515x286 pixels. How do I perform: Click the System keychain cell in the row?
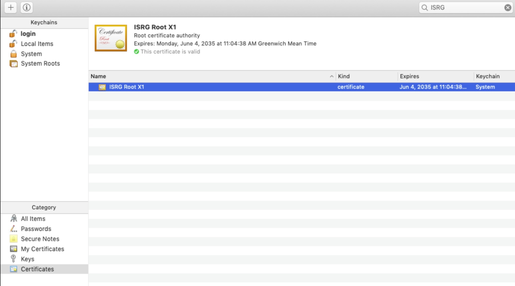485,87
